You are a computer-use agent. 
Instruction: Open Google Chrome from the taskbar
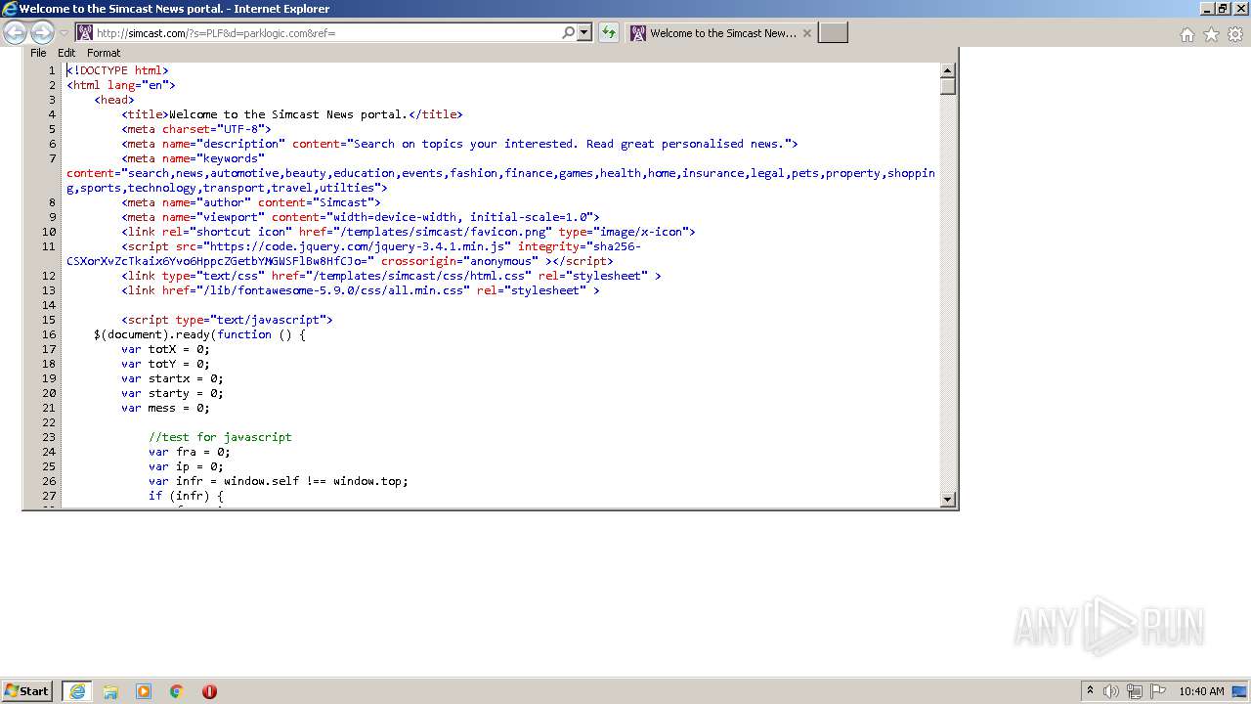click(177, 691)
